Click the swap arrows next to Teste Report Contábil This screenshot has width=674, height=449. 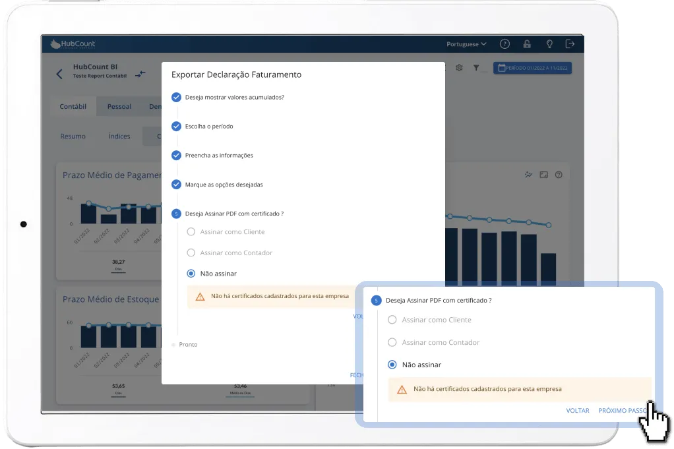coord(140,74)
